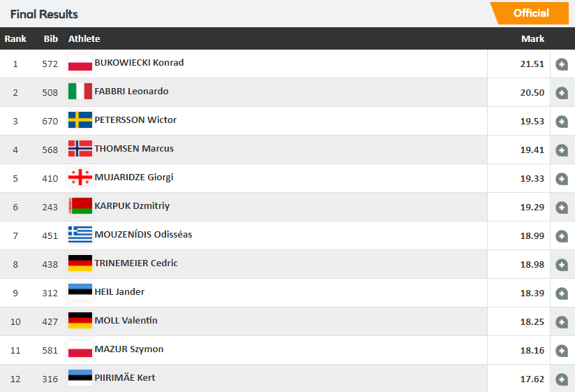This screenshot has width=575, height=392.
Task: Expand MOUZENÍDIS Odisséas row plus icon
Action: [562, 236]
